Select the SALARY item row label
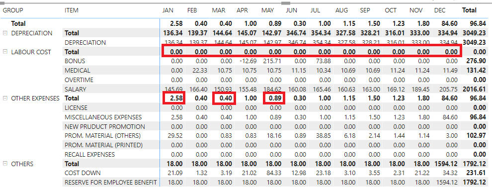Viewport: 492px width, 194px height. 76,90
